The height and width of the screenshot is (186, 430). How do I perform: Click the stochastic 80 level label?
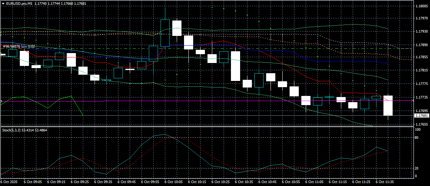pyautogui.click(x=417, y=138)
